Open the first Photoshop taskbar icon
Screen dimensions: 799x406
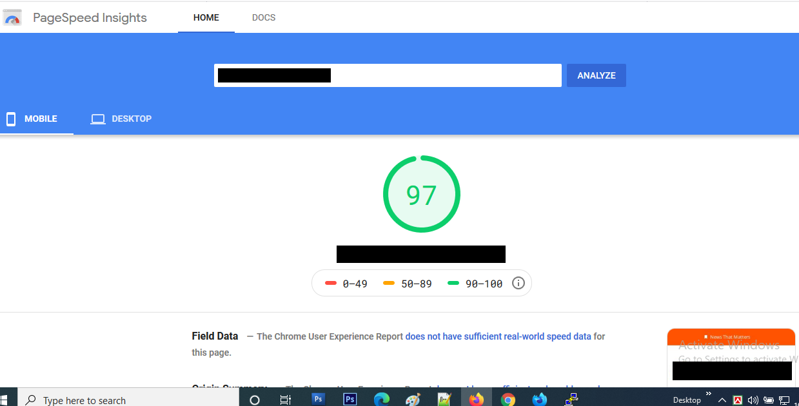point(319,399)
